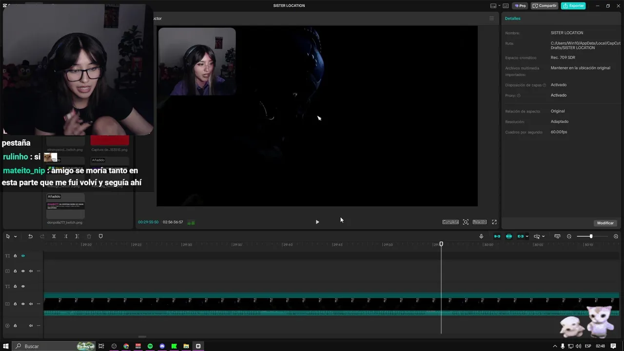Lock the main video track
This screenshot has height=351, width=624.
tap(15, 304)
